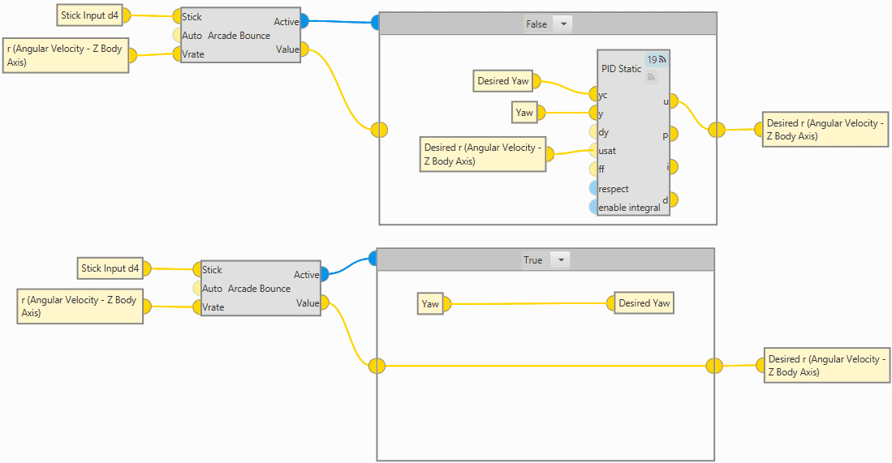The height and width of the screenshot is (463, 892).
Task: Click the 19 feed badge on PID Static
Action: pyautogui.click(x=656, y=60)
